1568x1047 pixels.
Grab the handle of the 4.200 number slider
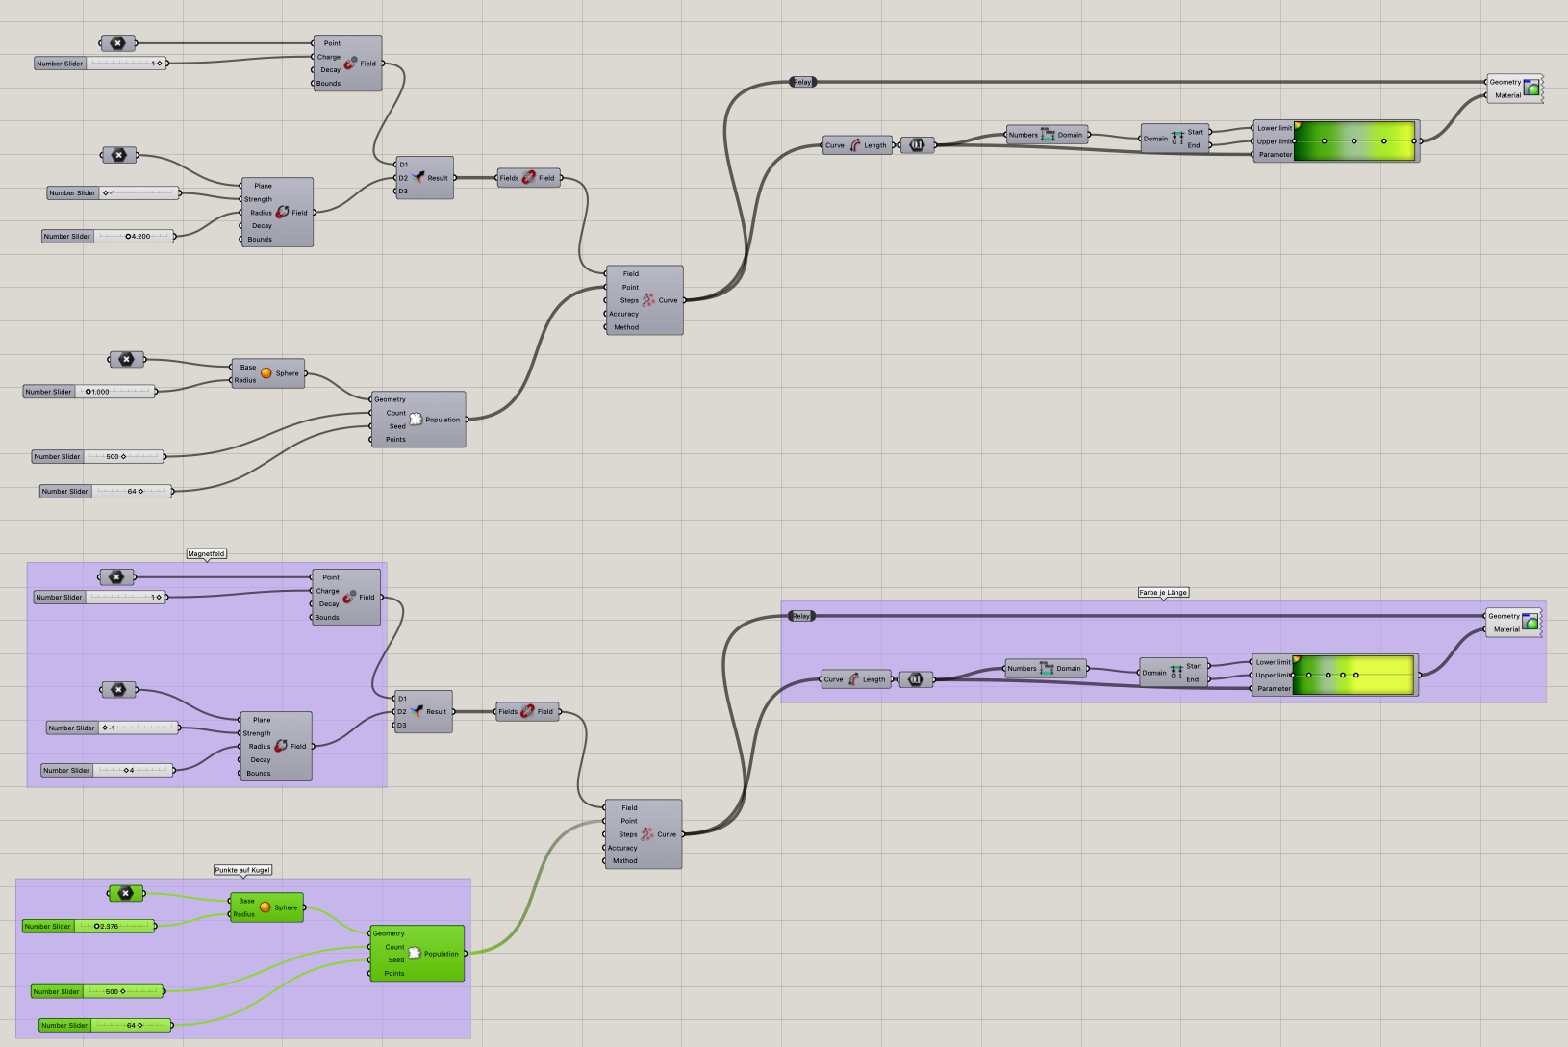(126, 236)
